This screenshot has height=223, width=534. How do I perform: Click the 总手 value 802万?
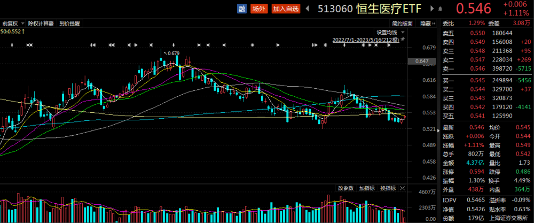click(475, 154)
